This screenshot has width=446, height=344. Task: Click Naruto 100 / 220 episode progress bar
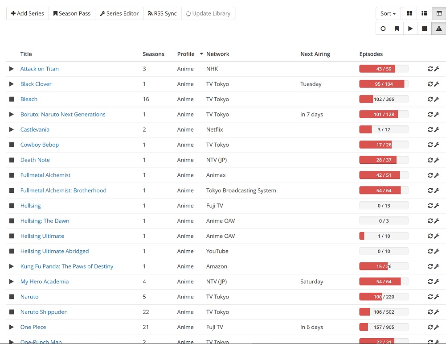tap(384, 297)
